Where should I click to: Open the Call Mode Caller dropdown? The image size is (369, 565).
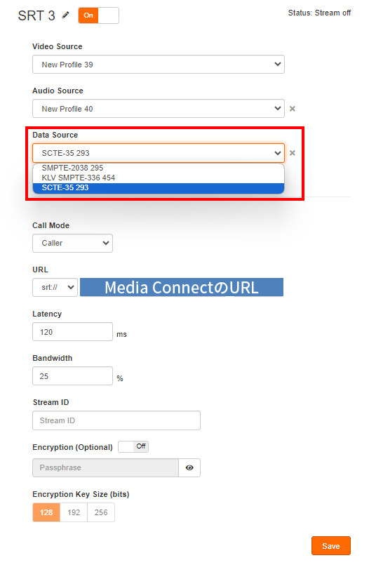(72, 244)
